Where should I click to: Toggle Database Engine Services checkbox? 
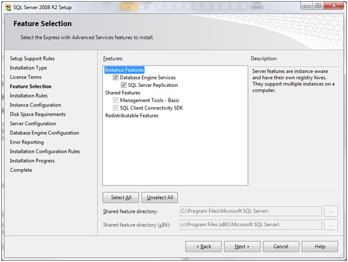pos(116,77)
